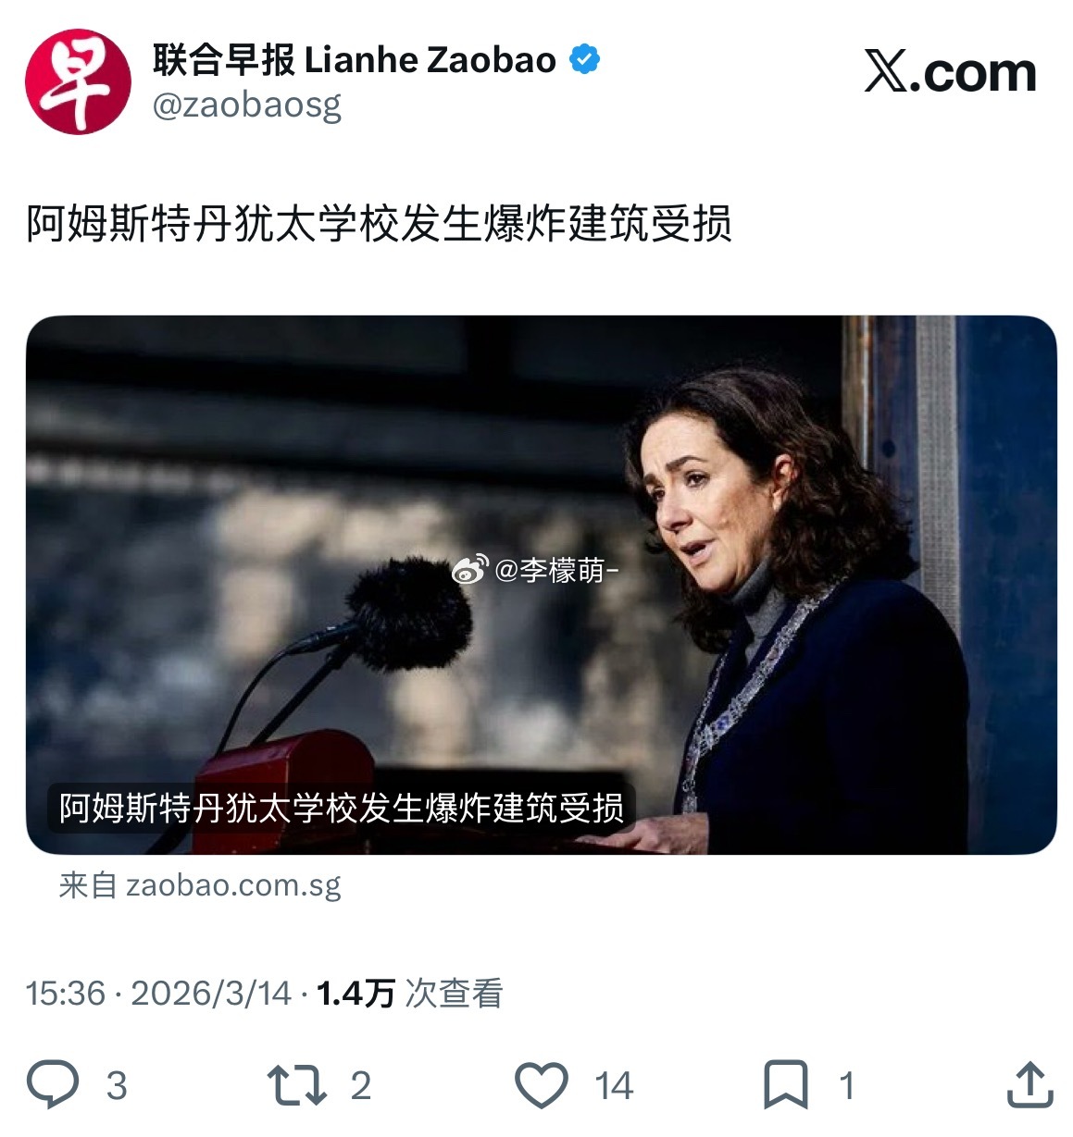Click the retweet count 2

(361, 1085)
